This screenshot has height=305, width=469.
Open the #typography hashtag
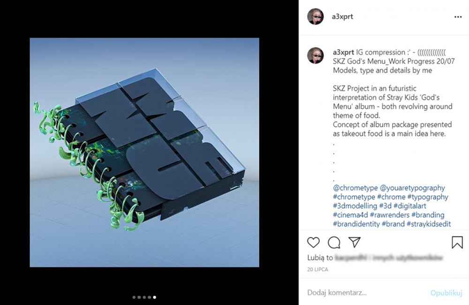click(428, 197)
